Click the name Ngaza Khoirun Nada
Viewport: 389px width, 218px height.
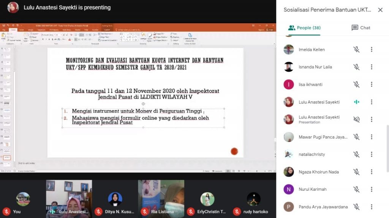pyautogui.click(x=319, y=172)
